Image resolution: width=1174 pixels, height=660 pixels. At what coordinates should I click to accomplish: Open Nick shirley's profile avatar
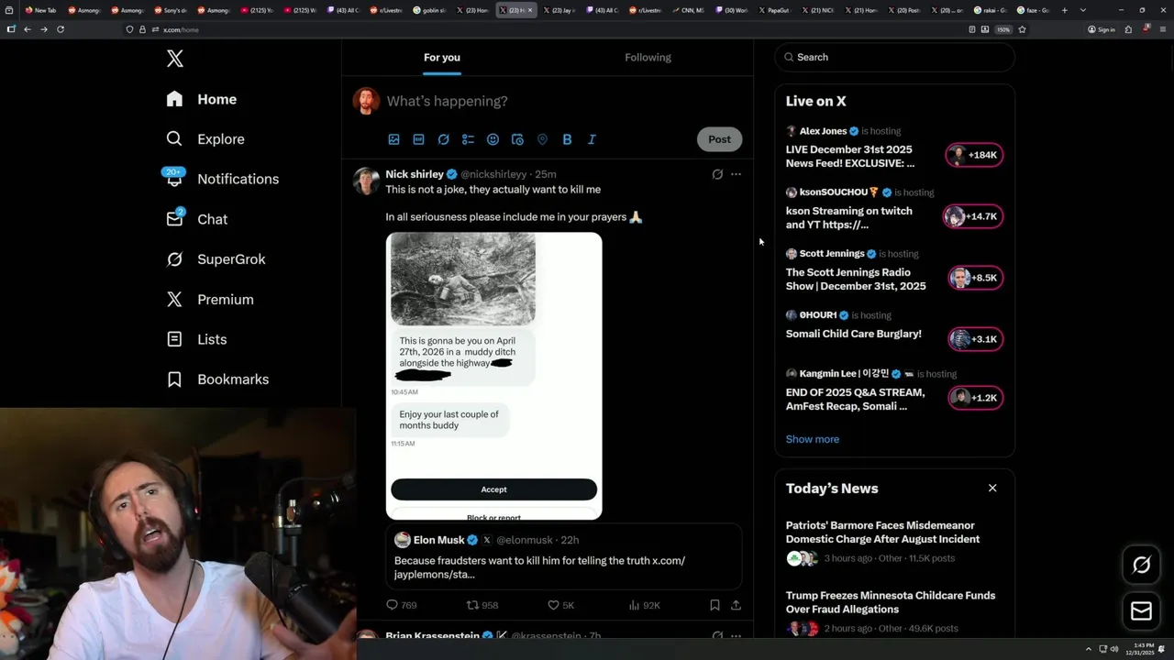[367, 181]
